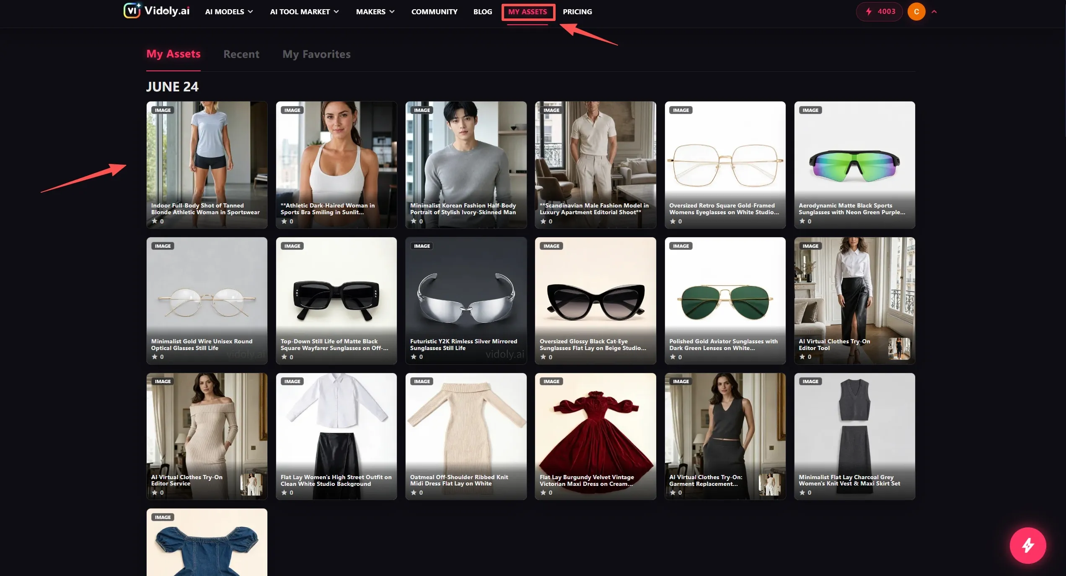
Task: Select MY ASSETS in the navigation bar
Action: click(x=528, y=12)
